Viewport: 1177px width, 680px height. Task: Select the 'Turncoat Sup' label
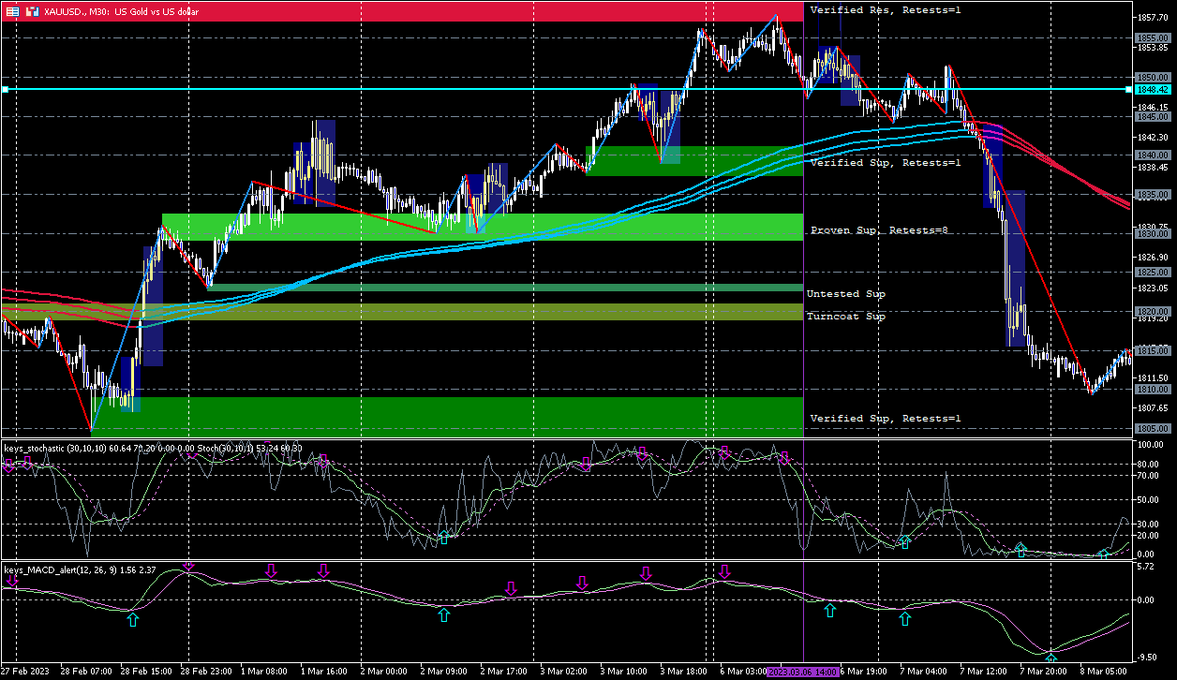(x=846, y=317)
